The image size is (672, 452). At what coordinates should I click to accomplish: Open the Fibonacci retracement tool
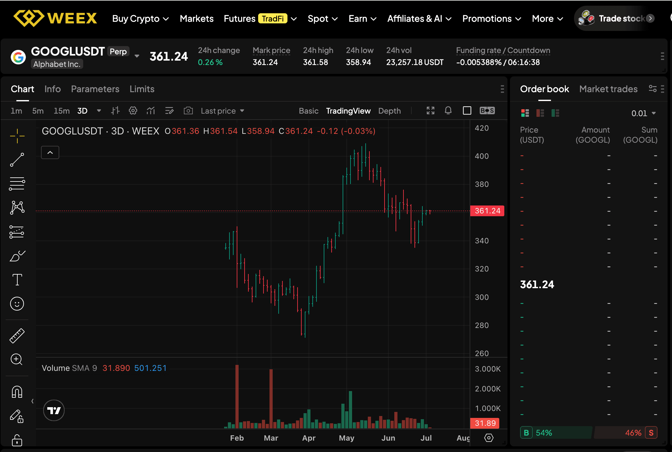tap(17, 184)
